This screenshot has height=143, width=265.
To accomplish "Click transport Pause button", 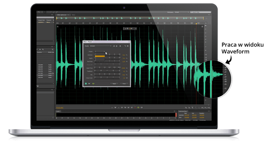I will tap(119, 107).
